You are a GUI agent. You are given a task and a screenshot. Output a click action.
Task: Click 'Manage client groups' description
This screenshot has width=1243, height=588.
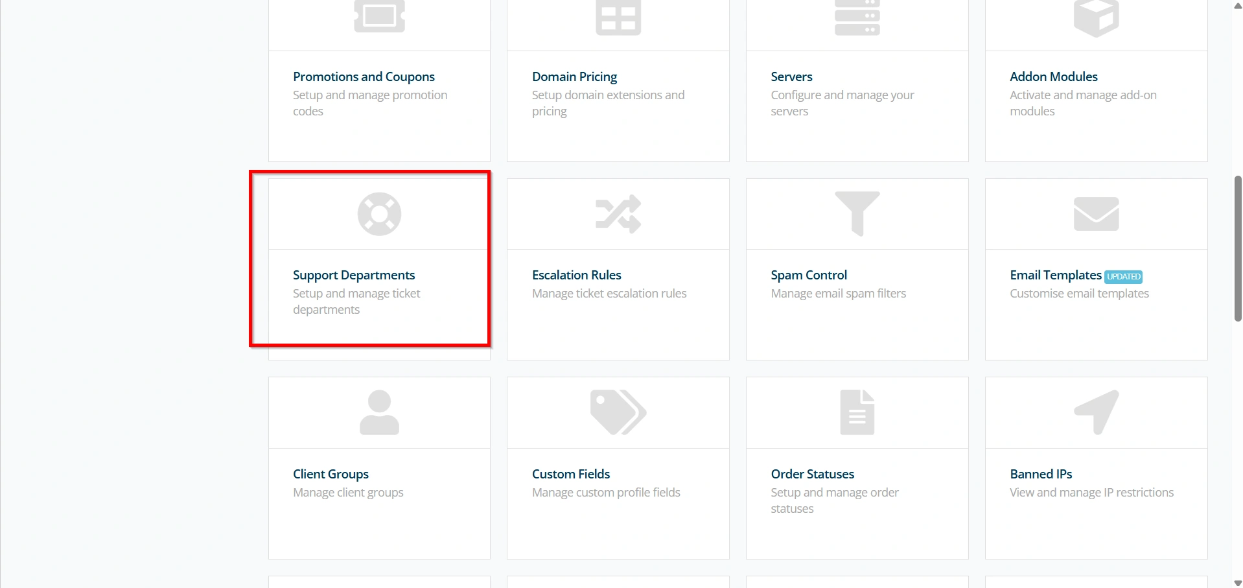(348, 493)
